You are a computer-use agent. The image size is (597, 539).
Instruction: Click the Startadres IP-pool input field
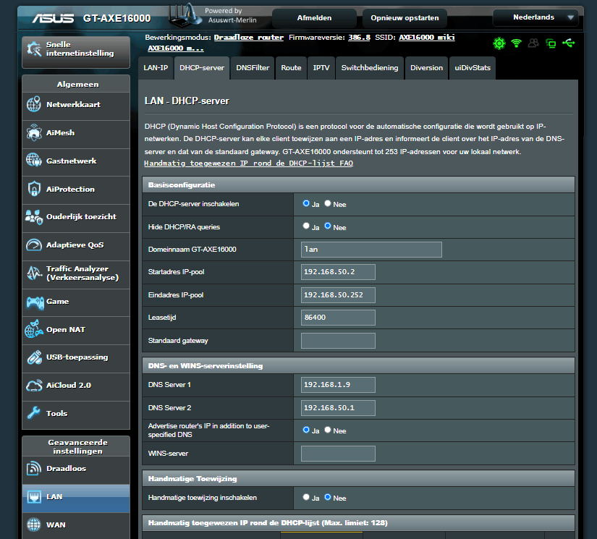click(337, 271)
